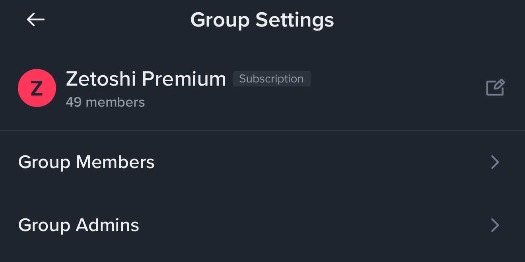Tap the edit group pencil icon
Screen dimensions: 525x262
496,88
